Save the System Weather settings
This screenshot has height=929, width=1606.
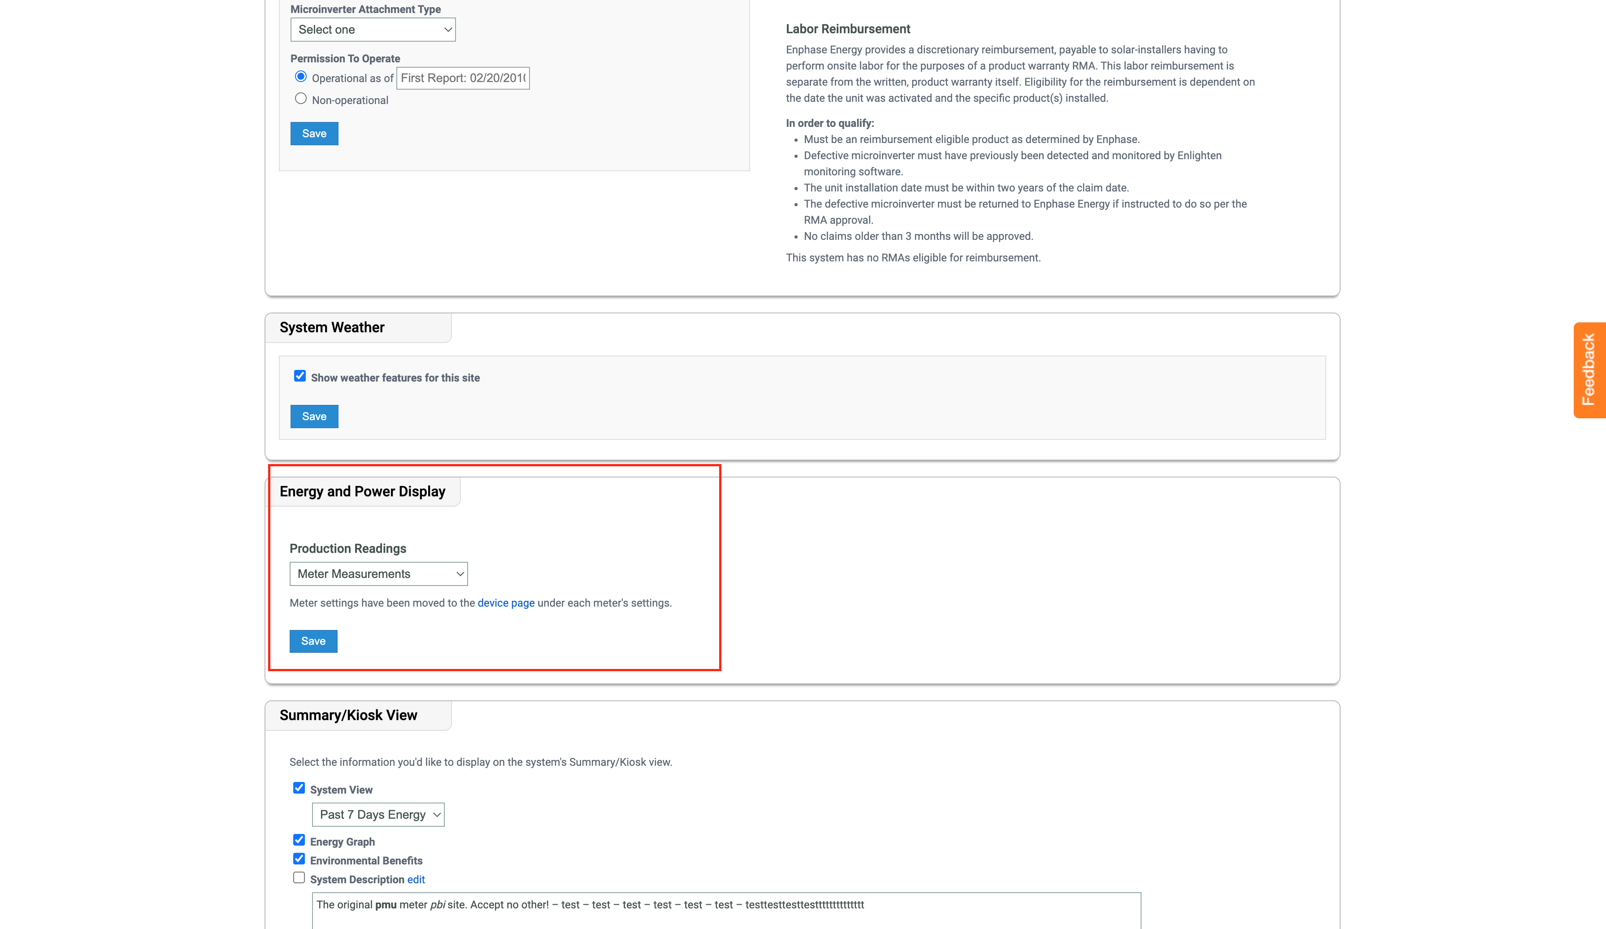(314, 416)
